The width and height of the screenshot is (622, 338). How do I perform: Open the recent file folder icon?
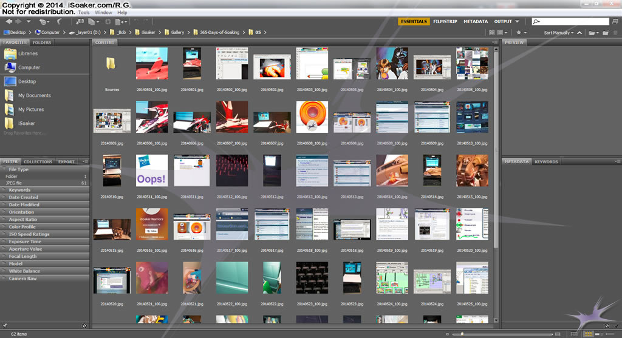point(593,33)
